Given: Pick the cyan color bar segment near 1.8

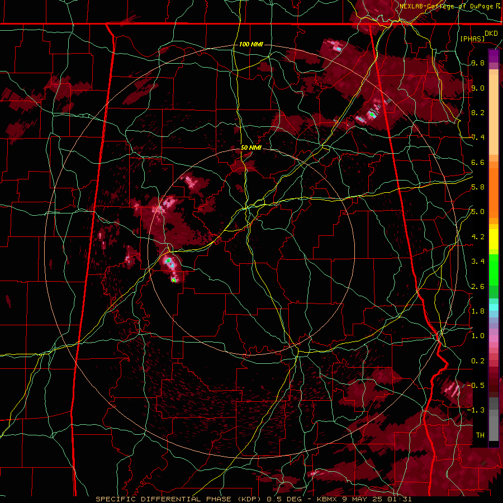Looking at the screenshot, I should click(x=493, y=307).
